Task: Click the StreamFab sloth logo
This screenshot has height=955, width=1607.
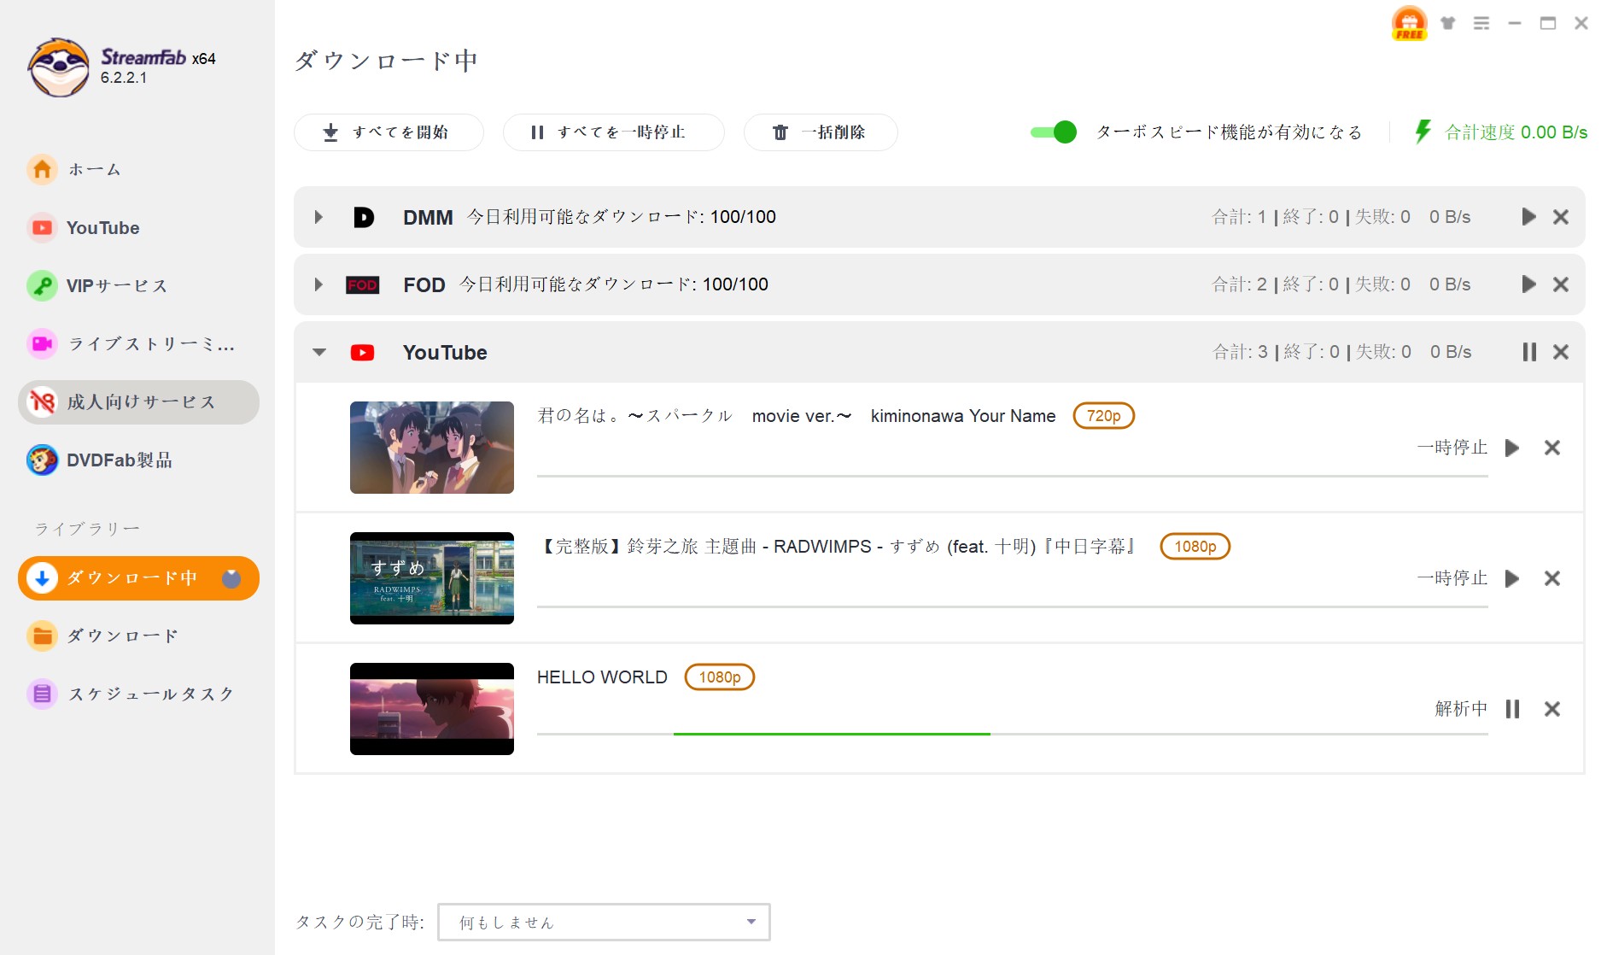Action: click(58, 67)
